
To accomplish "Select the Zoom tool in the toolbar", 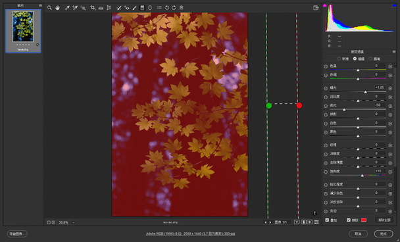I will coord(49,8).
